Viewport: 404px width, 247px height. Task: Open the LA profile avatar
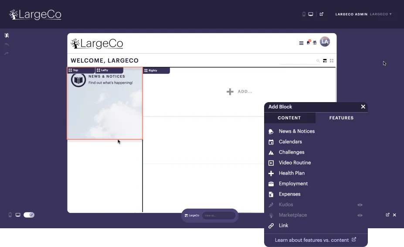tap(325, 41)
